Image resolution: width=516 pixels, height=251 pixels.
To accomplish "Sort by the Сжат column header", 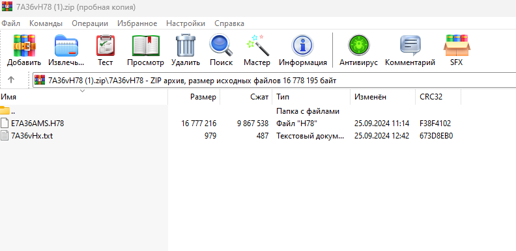I will (246, 97).
